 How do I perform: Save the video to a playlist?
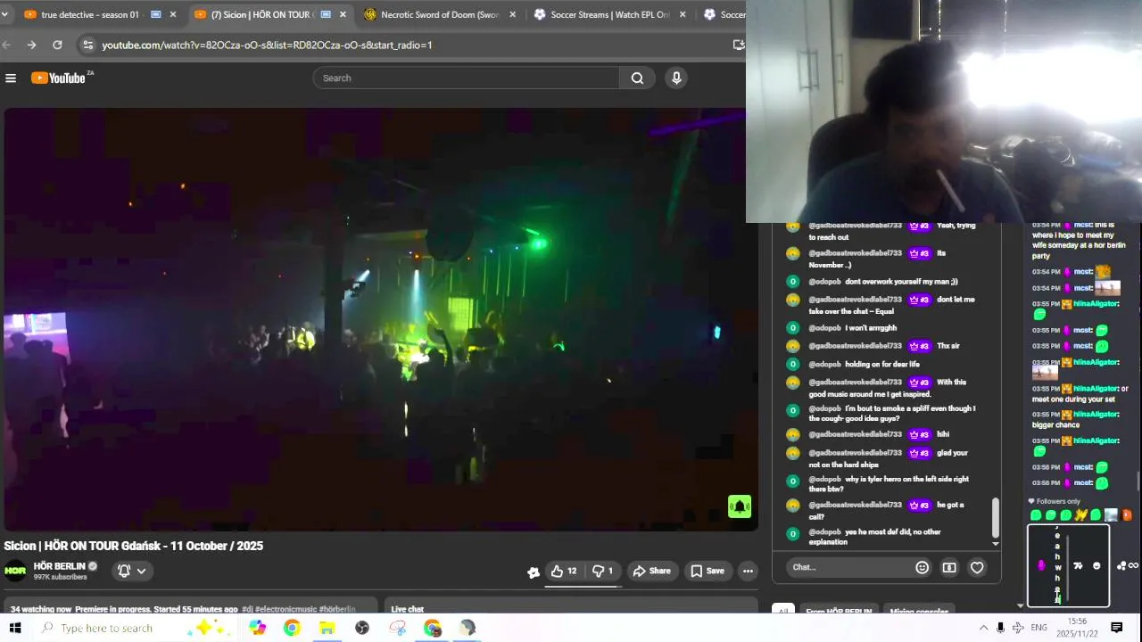(708, 571)
